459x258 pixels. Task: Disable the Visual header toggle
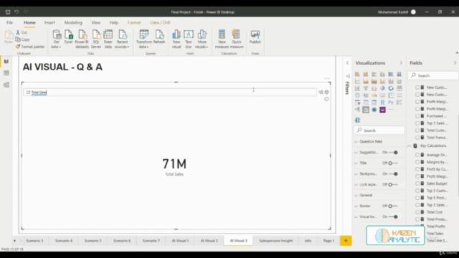pyautogui.click(x=393, y=216)
